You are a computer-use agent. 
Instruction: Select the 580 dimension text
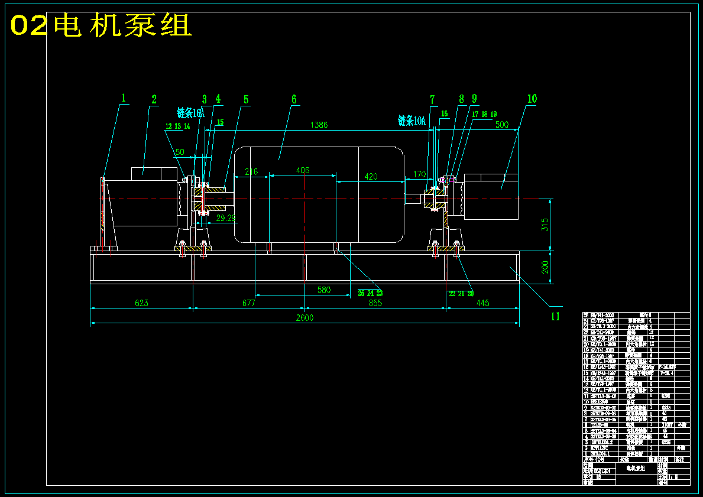(x=323, y=290)
